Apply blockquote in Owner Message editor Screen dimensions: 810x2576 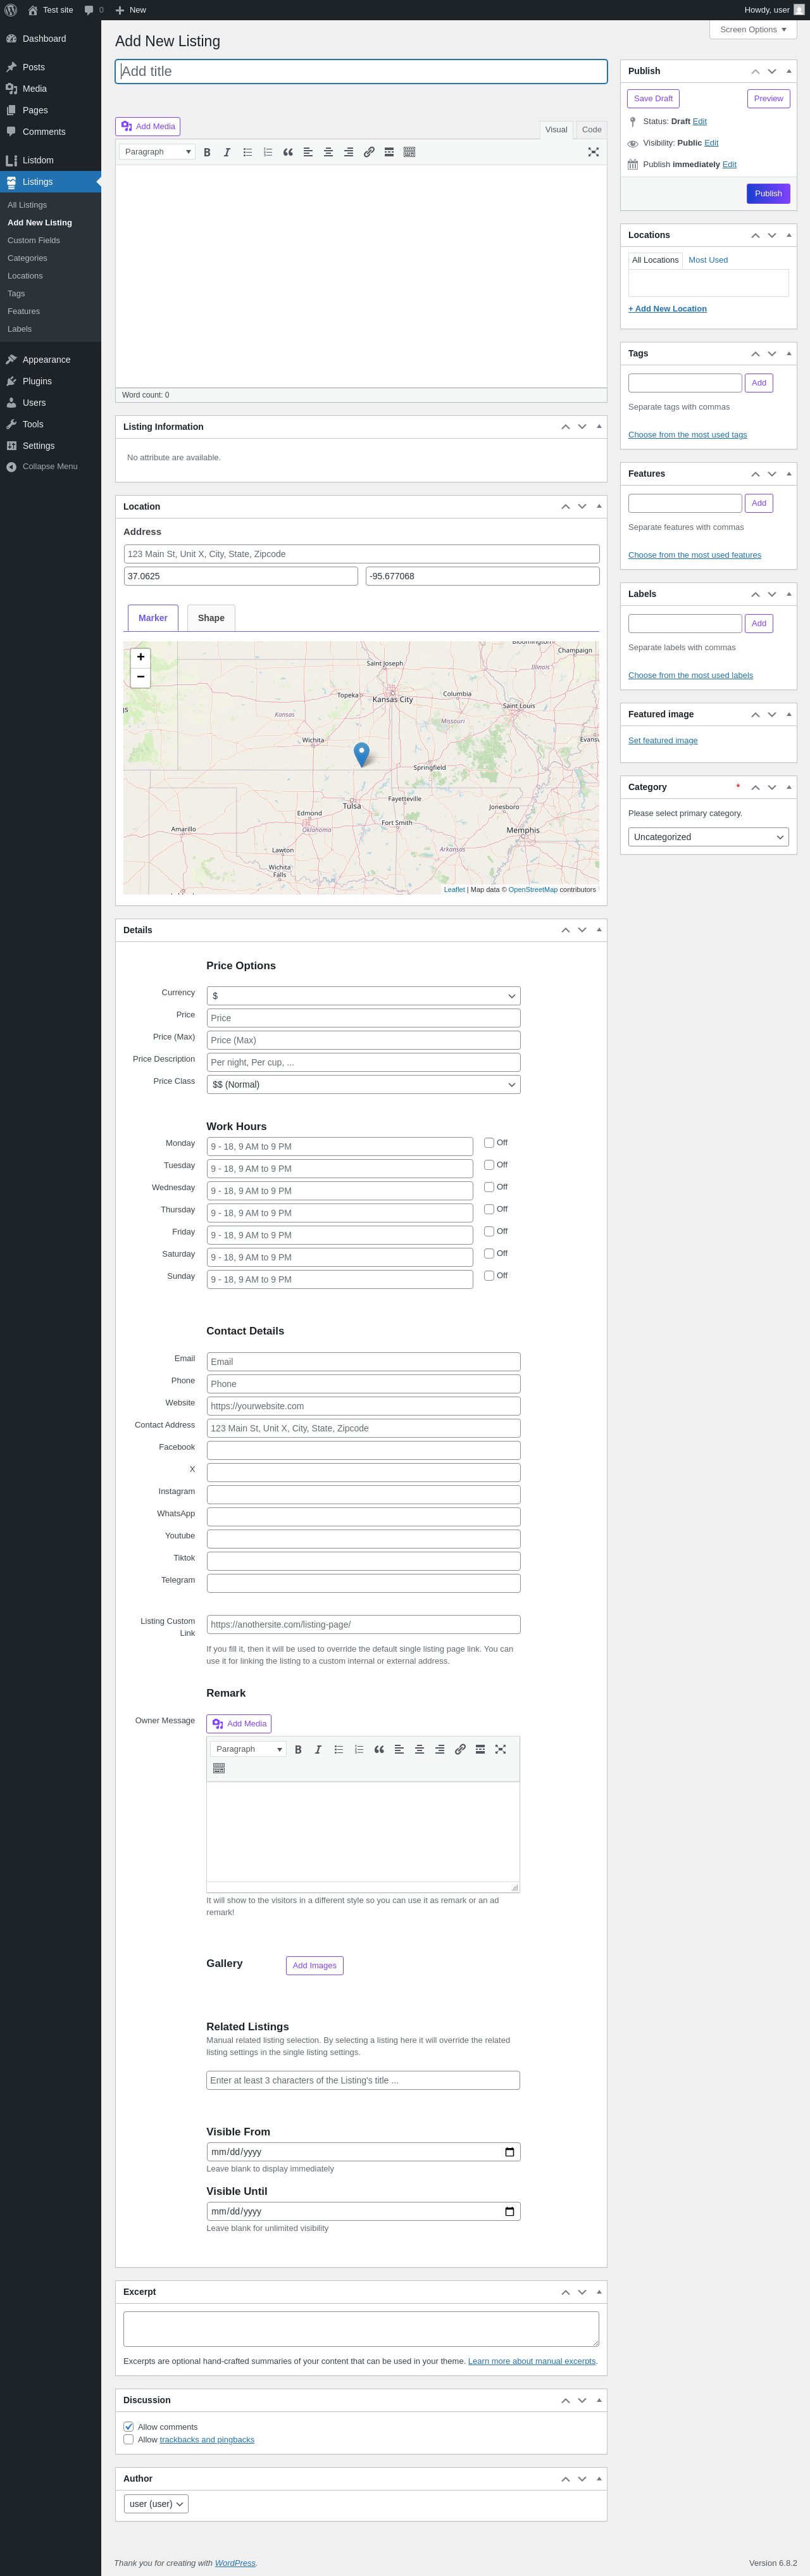(379, 1749)
